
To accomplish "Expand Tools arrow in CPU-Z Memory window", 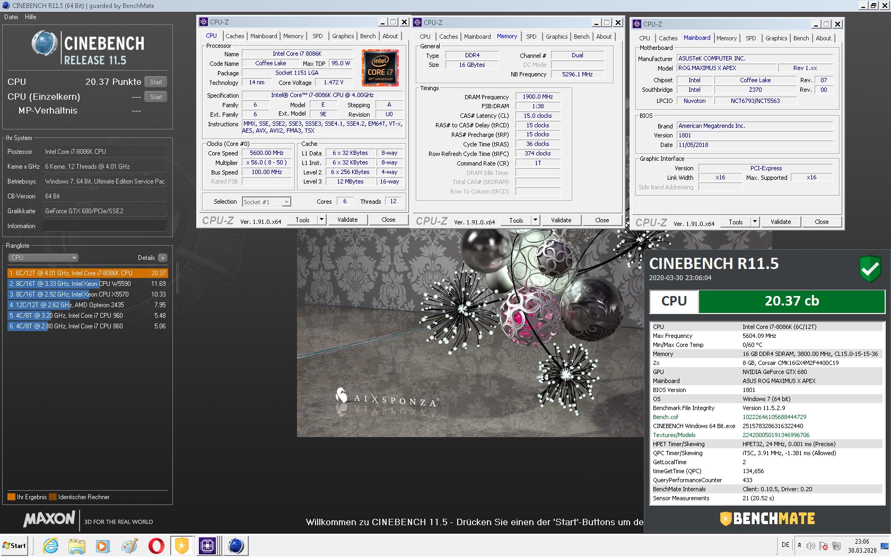I will pyautogui.click(x=535, y=220).
